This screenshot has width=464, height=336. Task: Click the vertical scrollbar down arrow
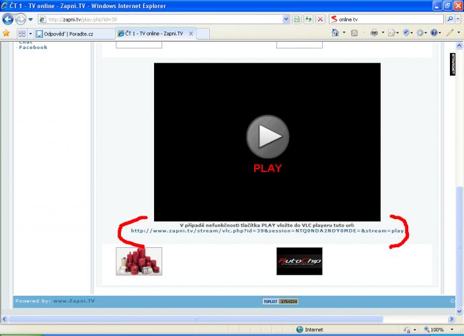459,311
